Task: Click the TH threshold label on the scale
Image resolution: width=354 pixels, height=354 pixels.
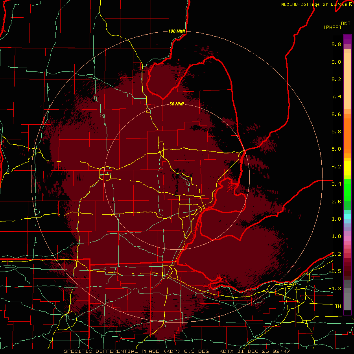Action: coord(338,306)
